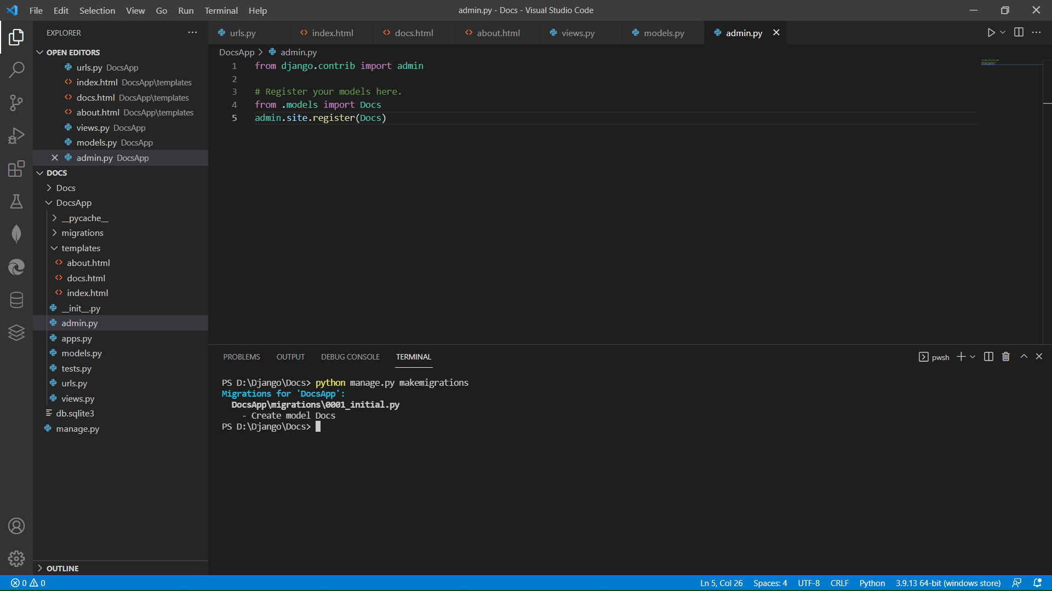Open the Testing flask view
Viewport: 1052px width, 591px height.
(x=16, y=201)
